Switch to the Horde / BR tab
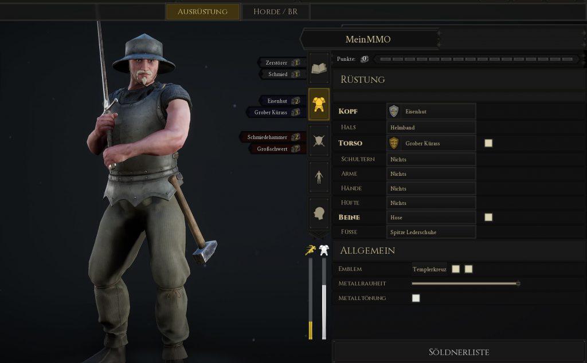Screen dimensions: 587x363 [276, 11]
